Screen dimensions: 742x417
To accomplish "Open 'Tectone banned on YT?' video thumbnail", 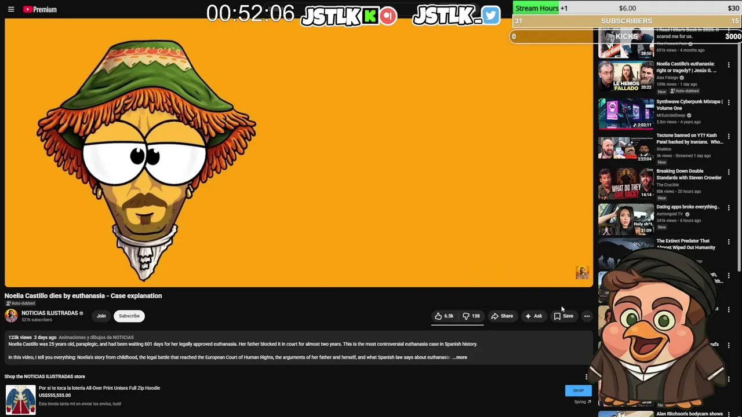I will coord(626,148).
